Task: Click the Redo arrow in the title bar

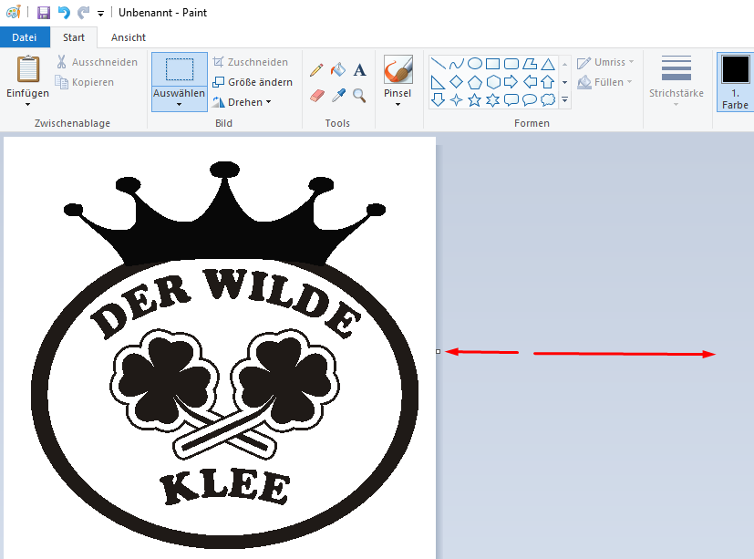Action: 84,13
